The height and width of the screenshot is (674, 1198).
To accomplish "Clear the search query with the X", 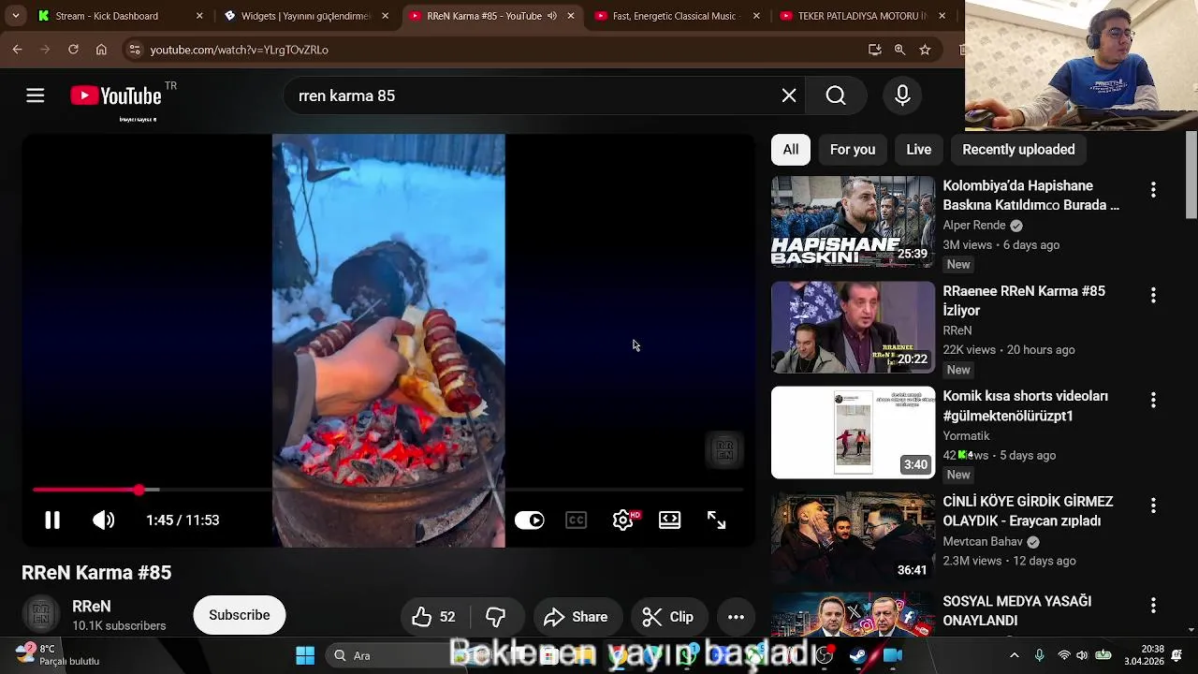I will 789,95.
